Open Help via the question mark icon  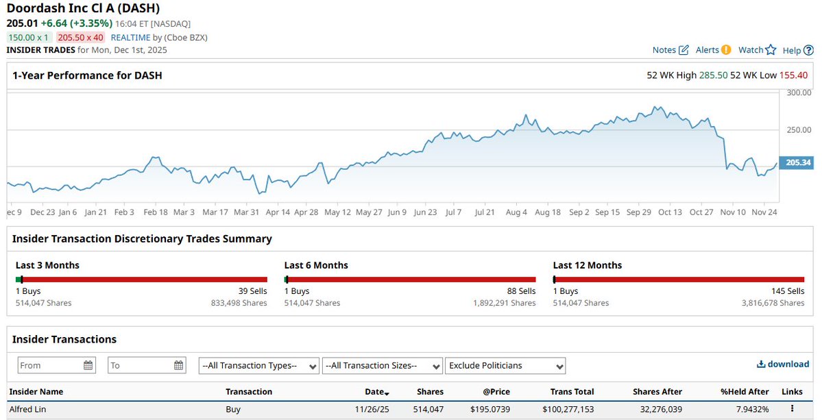[x=810, y=49]
